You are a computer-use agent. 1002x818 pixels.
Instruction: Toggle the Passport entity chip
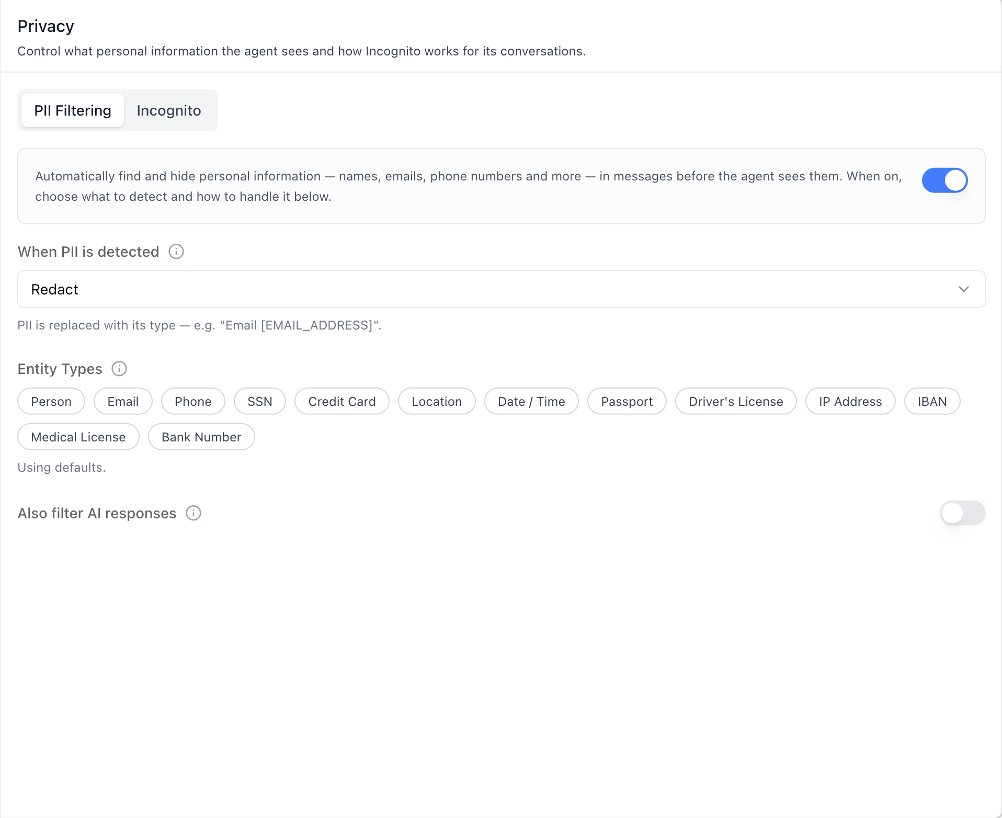point(627,401)
